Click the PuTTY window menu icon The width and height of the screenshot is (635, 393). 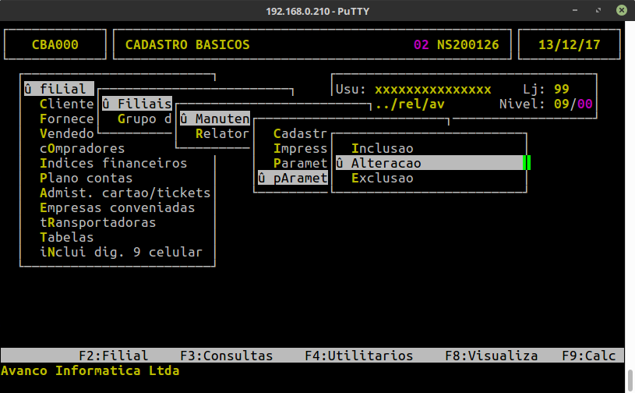click(x=11, y=11)
